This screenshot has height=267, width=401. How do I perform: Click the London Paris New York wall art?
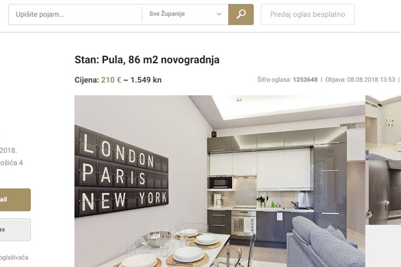coord(121,171)
